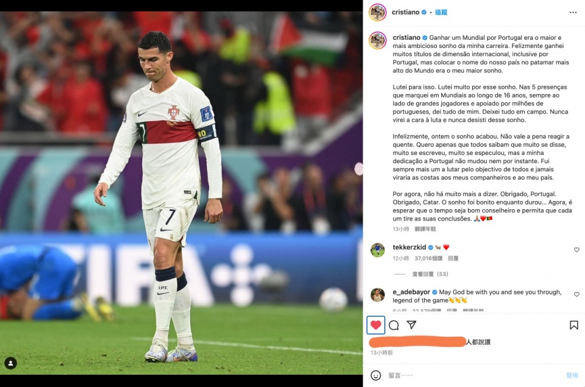Unlike the post with the red heart

pos(376,325)
